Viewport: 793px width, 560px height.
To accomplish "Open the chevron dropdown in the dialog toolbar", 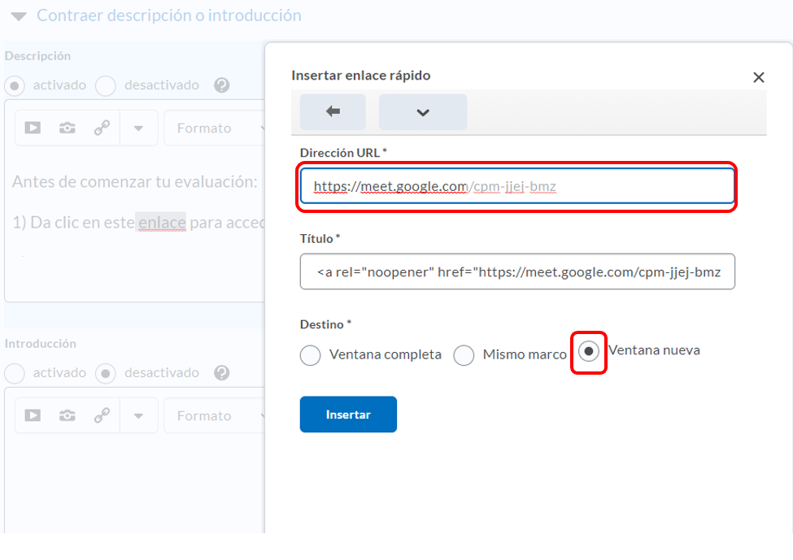I will tap(423, 112).
